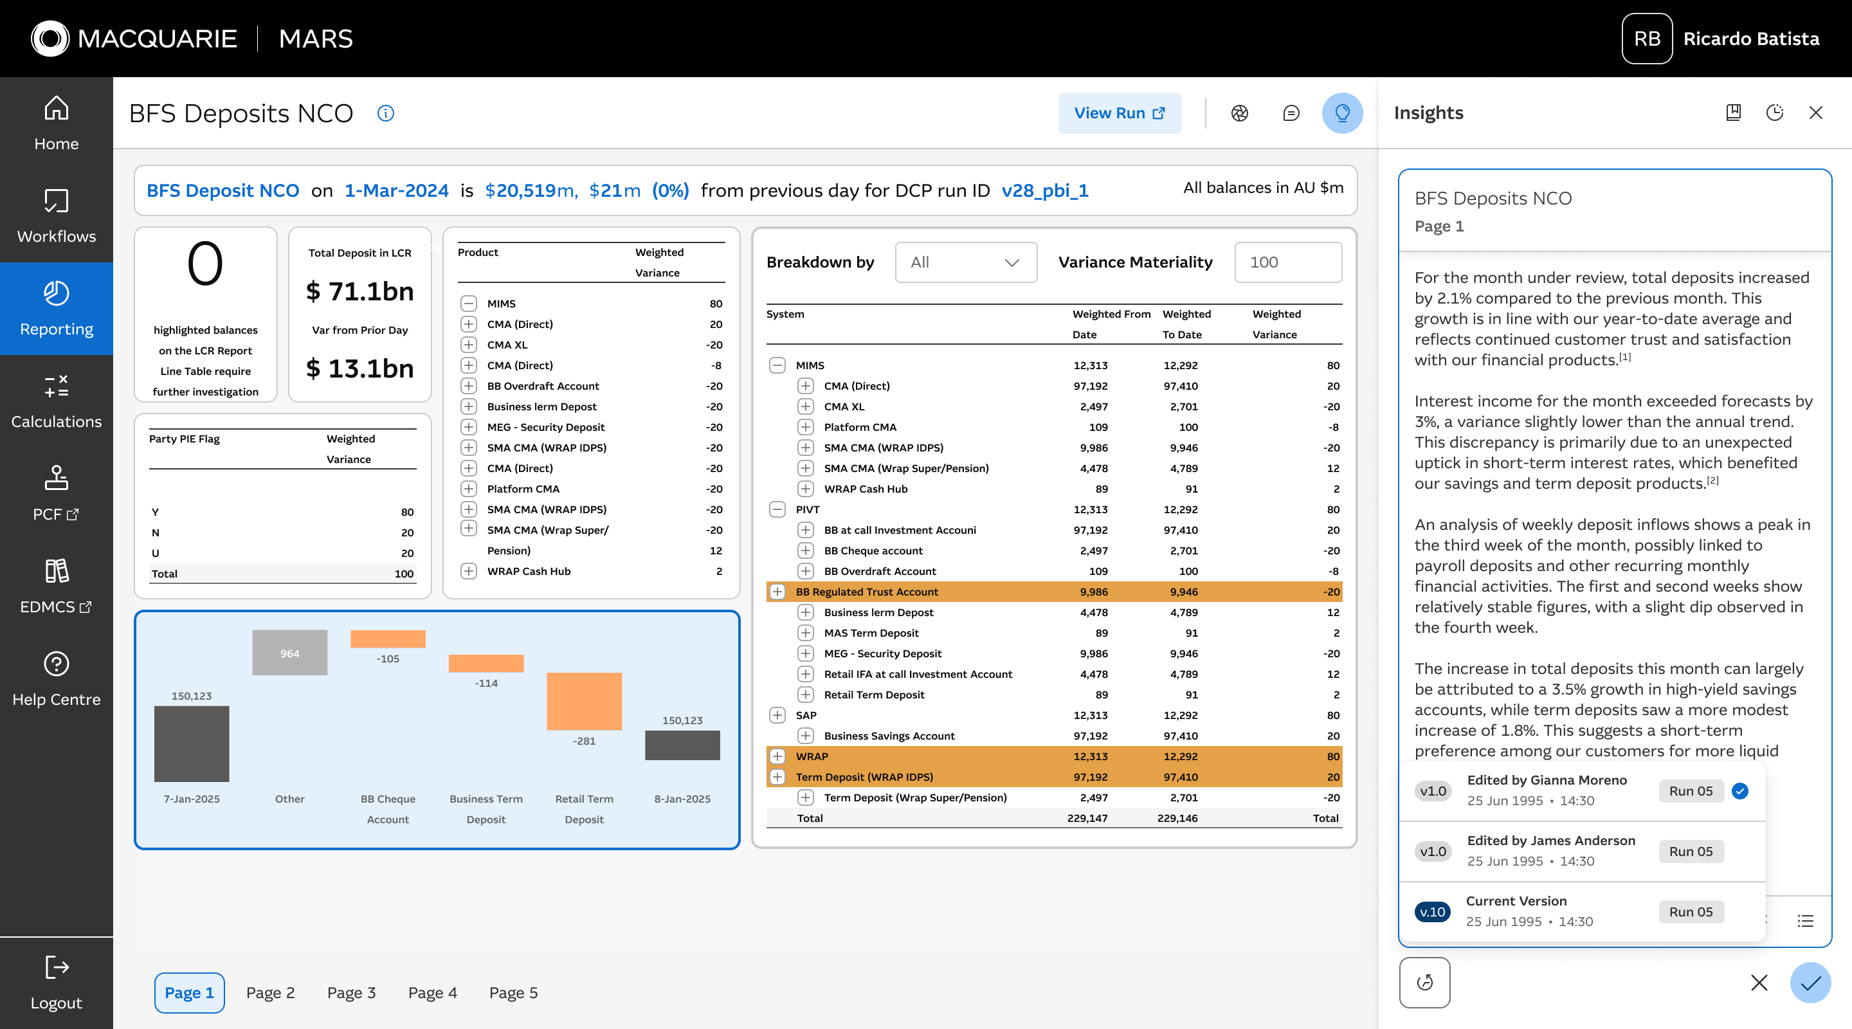Image resolution: width=1852 pixels, height=1029 pixels.
Task: Confirm the insight with the checkmark button
Action: click(x=1810, y=982)
